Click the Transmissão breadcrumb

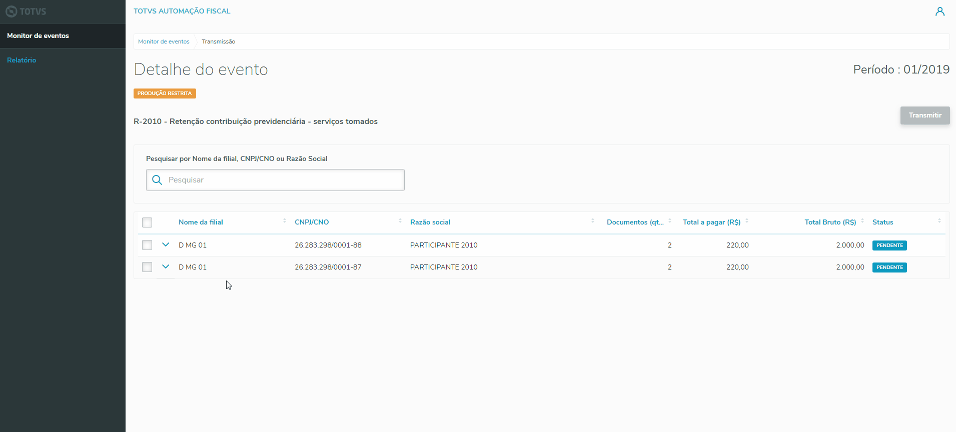click(218, 41)
